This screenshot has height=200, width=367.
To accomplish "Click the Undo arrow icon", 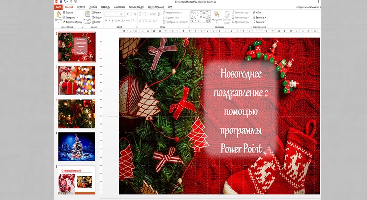I will click(65, 1).
